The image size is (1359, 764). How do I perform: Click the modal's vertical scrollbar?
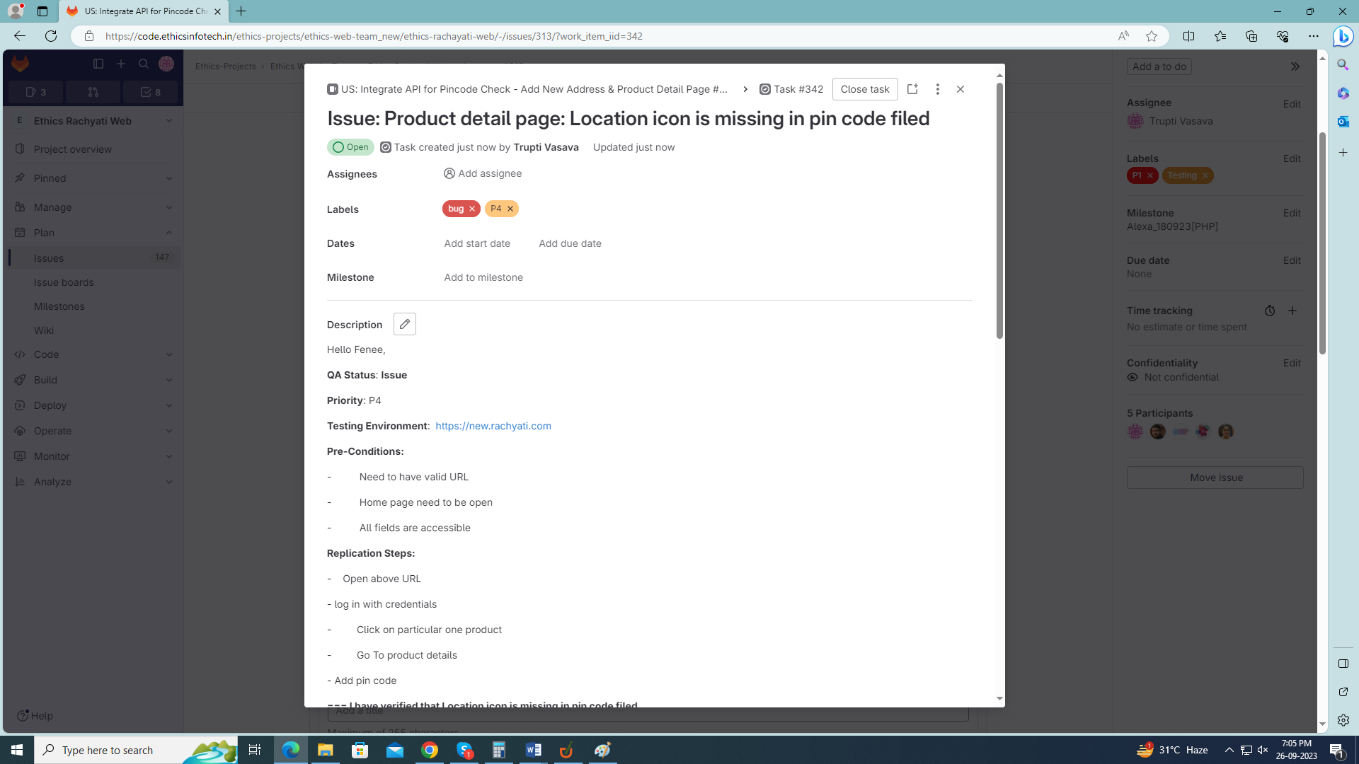[x=999, y=212]
